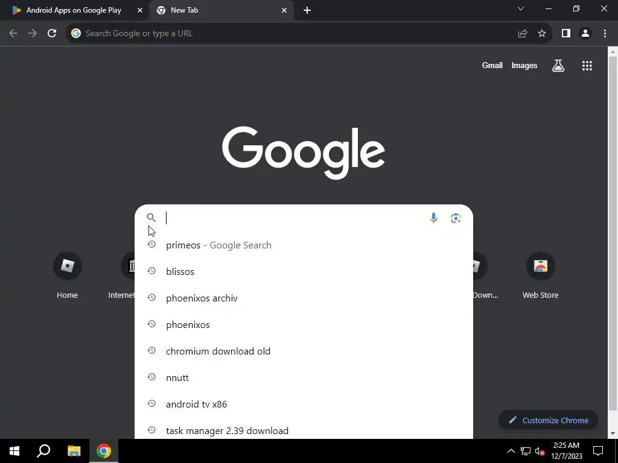Click the Customize Chrome button
This screenshot has width=618, height=463.
[548, 420]
